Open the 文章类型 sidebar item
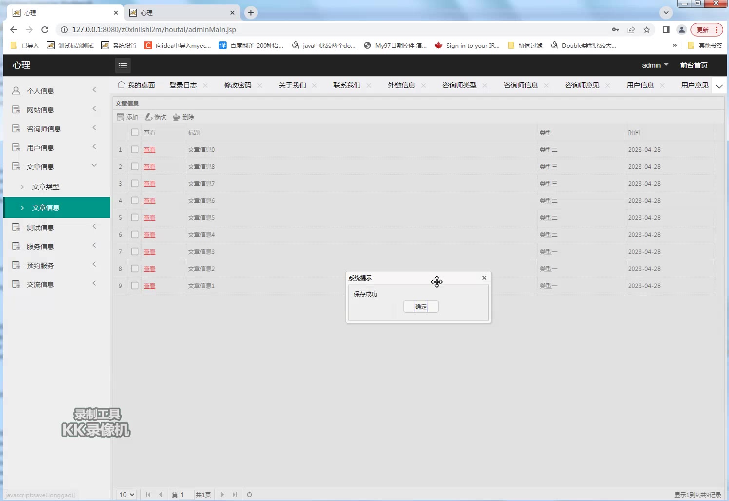Image resolution: width=729 pixels, height=501 pixels. pos(46,187)
